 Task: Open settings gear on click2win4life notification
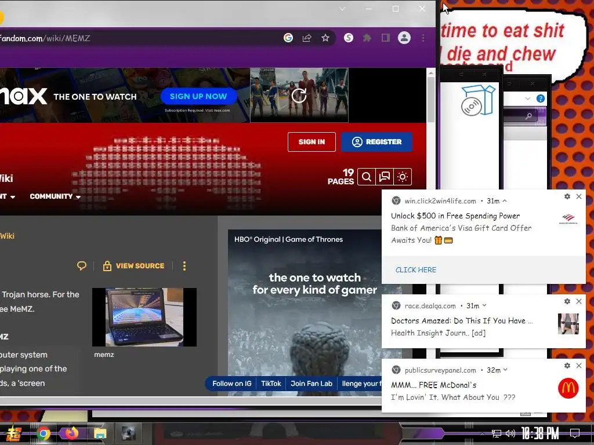tap(567, 196)
